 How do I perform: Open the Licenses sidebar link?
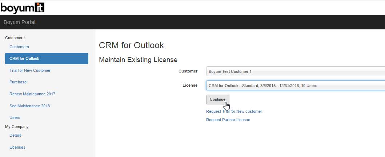click(17, 147)
